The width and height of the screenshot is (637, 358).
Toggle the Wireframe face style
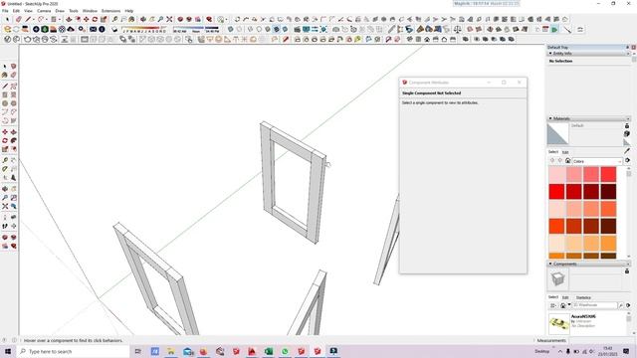click(250, 29)
